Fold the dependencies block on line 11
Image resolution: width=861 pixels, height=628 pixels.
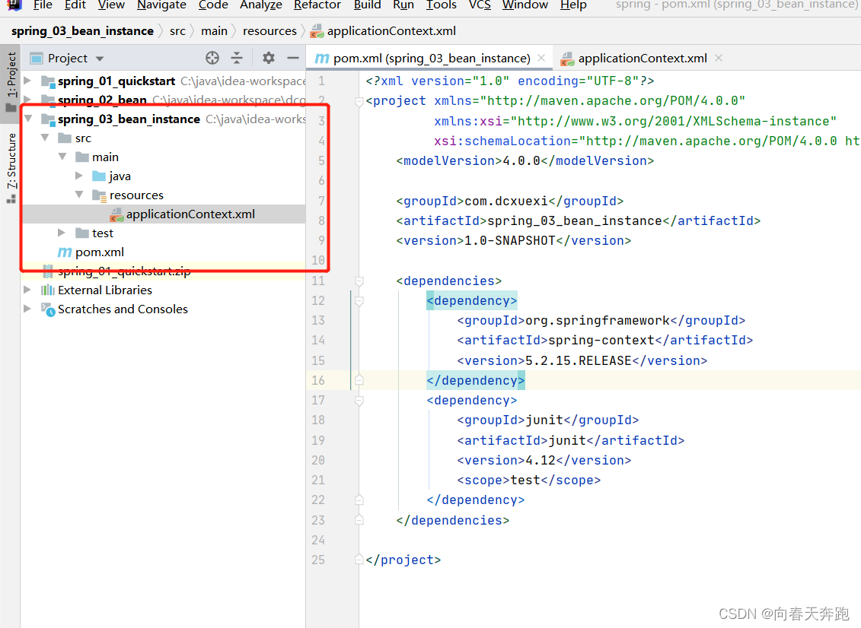[x=359, y=281]
